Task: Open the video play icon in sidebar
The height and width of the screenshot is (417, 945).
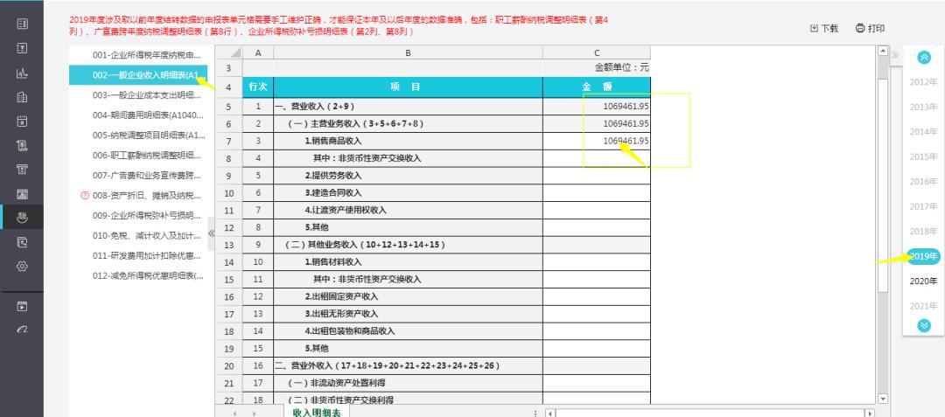Action: pyautogui.click(x=22, y=306)
